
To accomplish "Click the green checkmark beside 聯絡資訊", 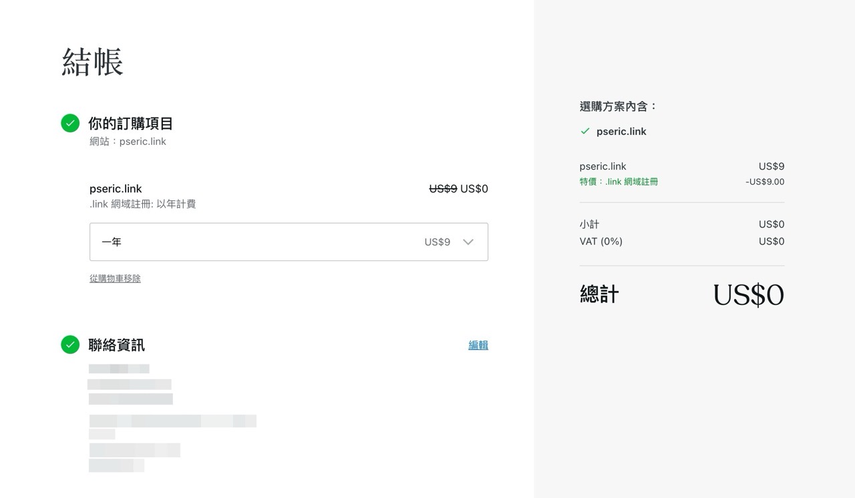I will coord(70,344).
